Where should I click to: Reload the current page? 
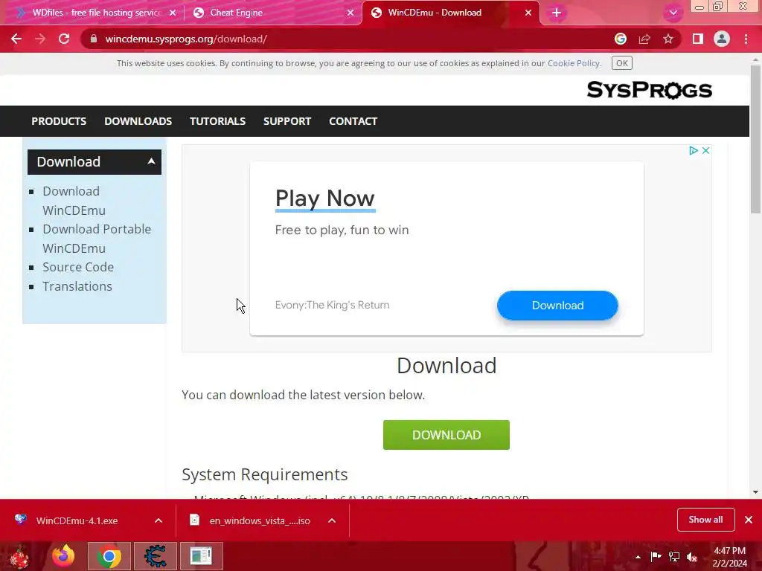pyautogui.click(x=64, y=39)
